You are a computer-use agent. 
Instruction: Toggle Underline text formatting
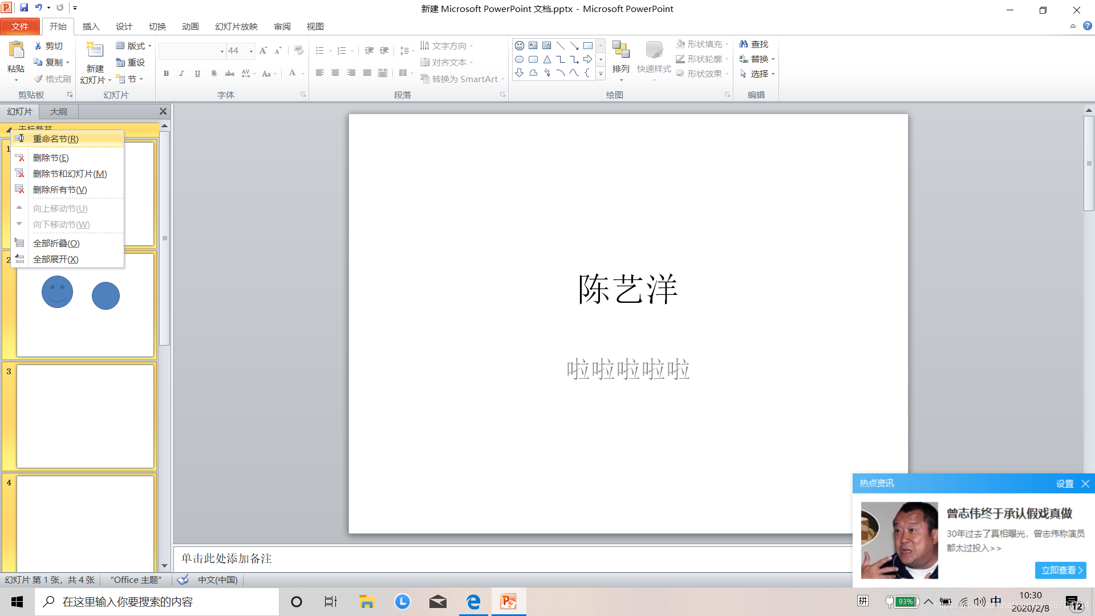click(x=197, y=74)
